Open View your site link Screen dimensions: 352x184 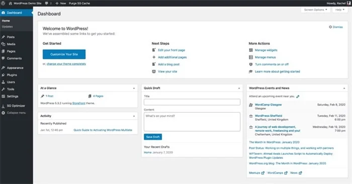point(167,71)
